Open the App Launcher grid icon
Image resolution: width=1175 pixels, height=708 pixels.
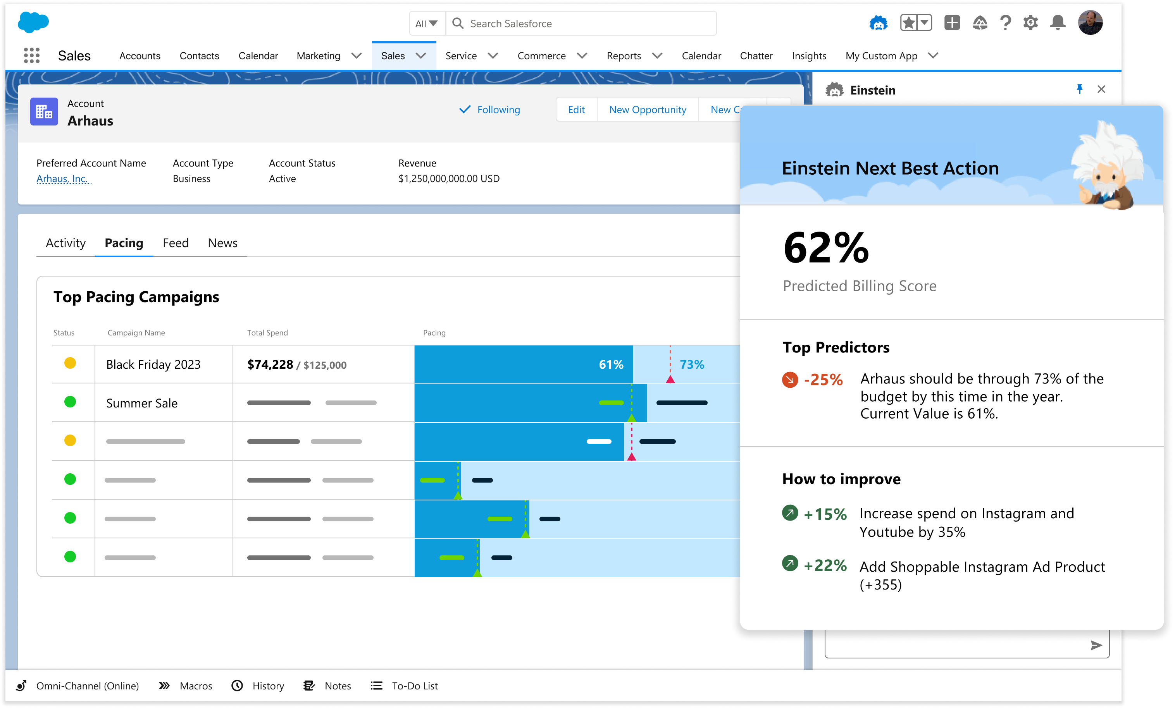click(31, 55)
